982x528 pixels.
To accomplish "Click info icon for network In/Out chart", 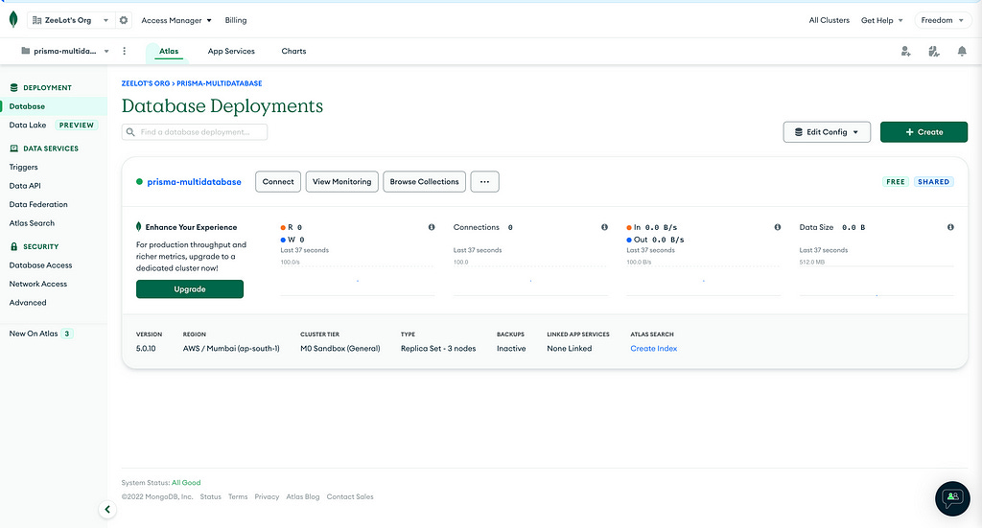I will [777, 227].
